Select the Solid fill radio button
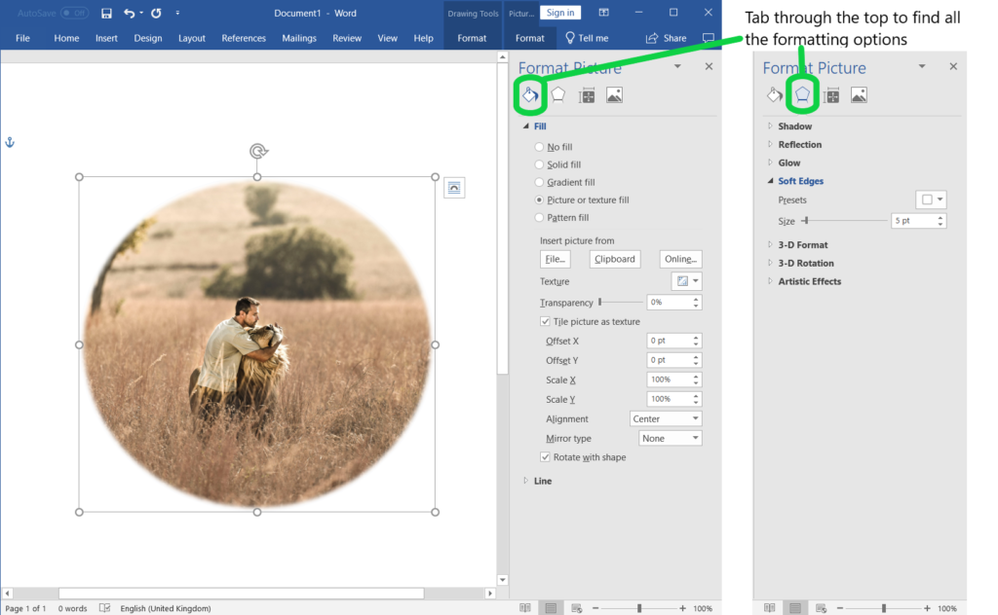Viewport: 998px width, 615px height. click(539, 164)
